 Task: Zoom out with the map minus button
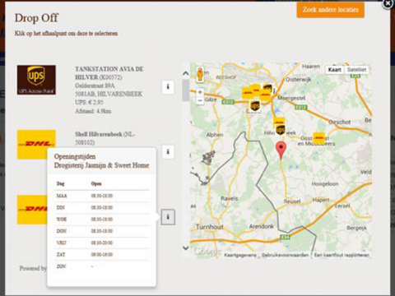(x=200, y=100)
